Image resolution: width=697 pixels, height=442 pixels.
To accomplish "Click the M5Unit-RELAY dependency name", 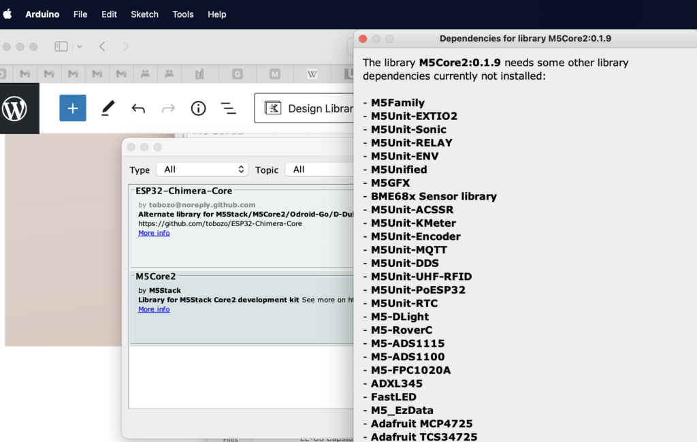I will pyautogui.click(x=412, y=143).
